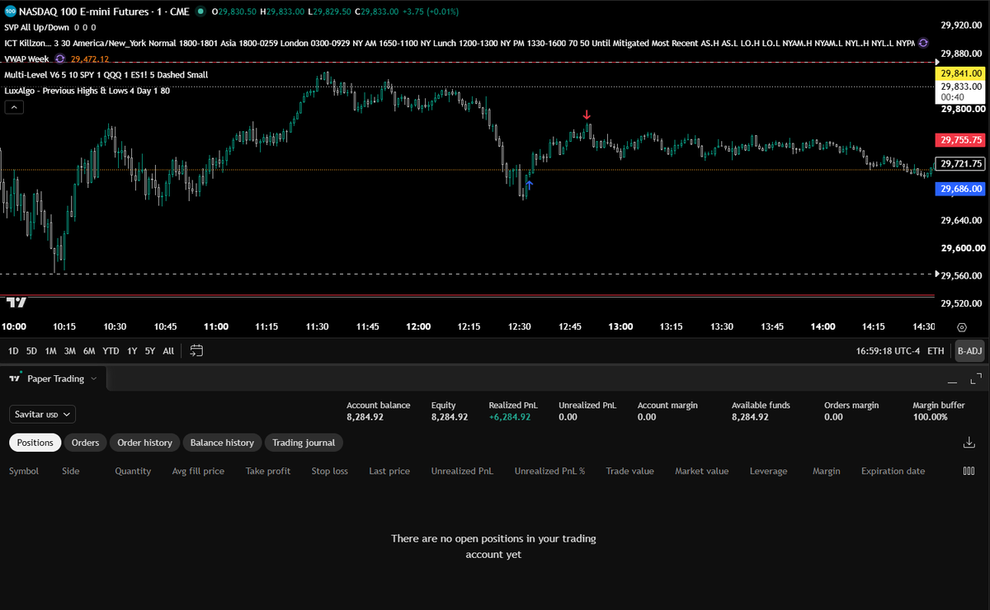Open the table column settings icon
This screenshot has width=990, height=610.
(x=969, y=472)
